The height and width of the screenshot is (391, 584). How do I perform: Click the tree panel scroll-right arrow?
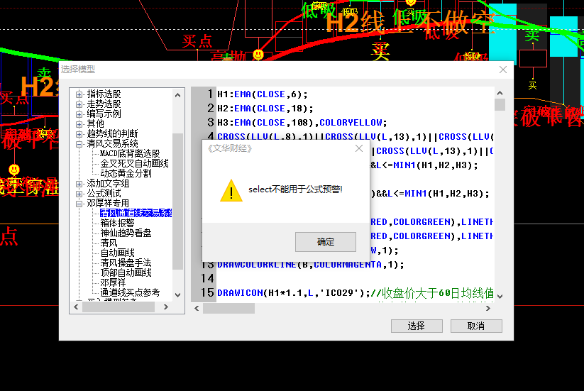tap(167, 308)
